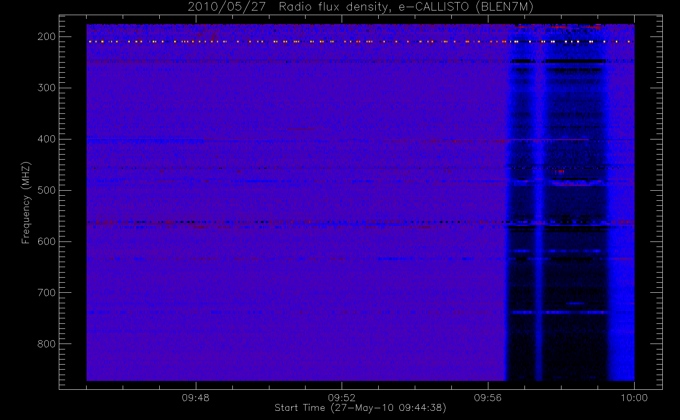Click the 'Frequency (MHz)' axis label
680x420 pixels.
click(x=26, y=202)
